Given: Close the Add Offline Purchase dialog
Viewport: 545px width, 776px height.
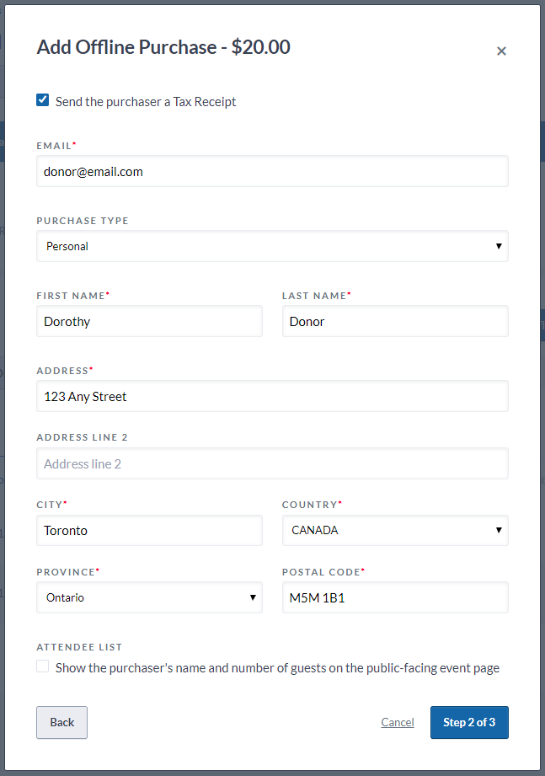Looking at the screenshot, I should click(501, 51).
